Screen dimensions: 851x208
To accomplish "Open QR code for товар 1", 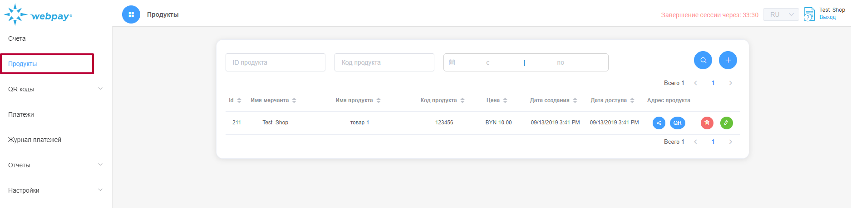I will pyautogui.click(x=677, y=123).
